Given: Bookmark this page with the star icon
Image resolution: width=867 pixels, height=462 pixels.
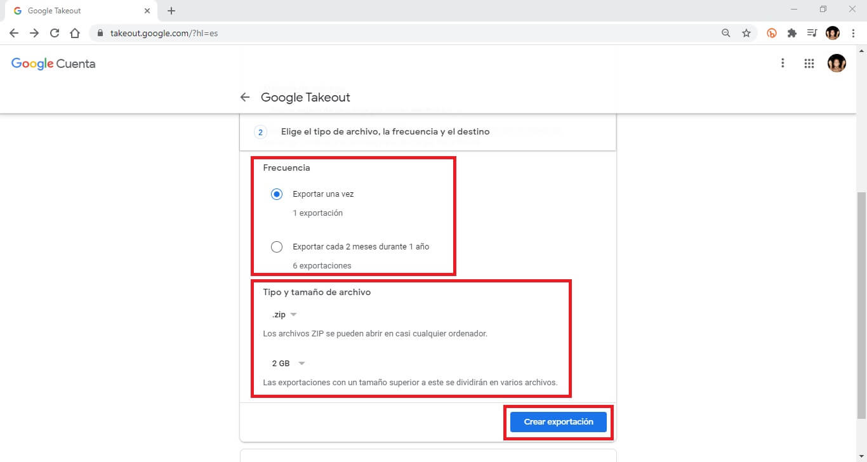Looking at the screenshot, I should pos(746,33).
